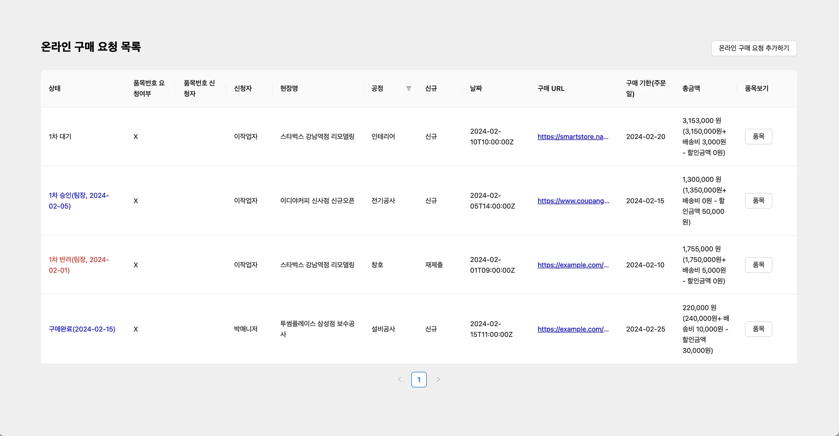Viewport: 839px width, 436px height.
Task: Click date 2024-02-05T14:00:00Z
Action: click(x=492, y=201)
